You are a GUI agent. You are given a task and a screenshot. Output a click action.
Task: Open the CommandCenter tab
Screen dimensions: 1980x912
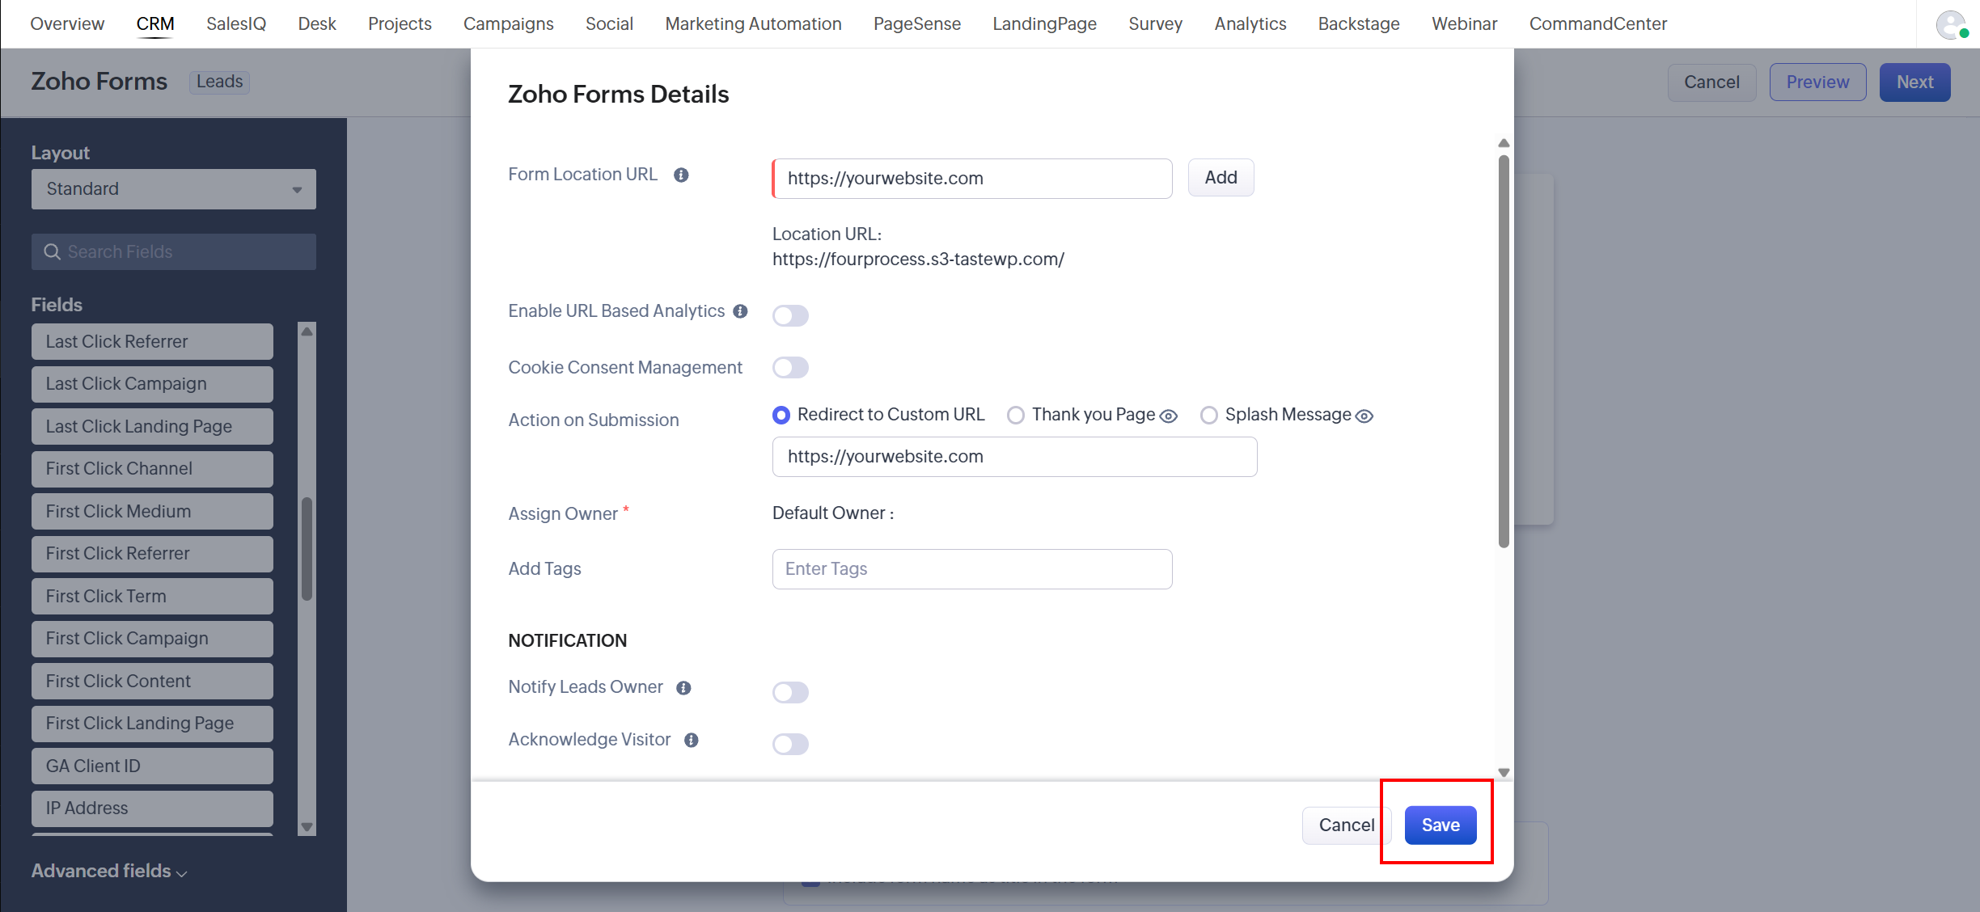point(1597,23)
